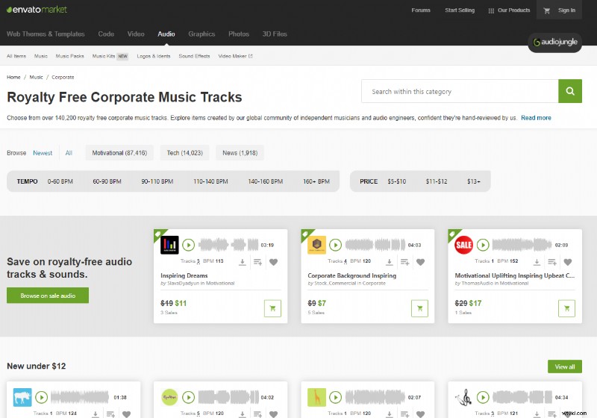Select the 60-90 BPM tempo filter
The image size is (597, 418).
pos(107,181)
